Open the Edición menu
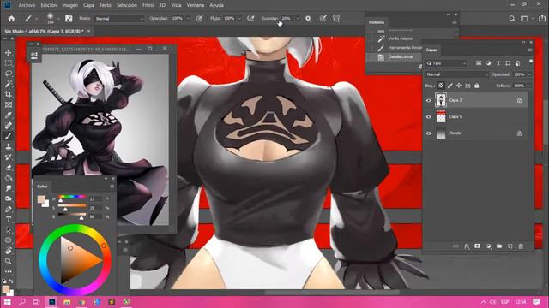Viewport: 549px width, 308px height. 49,5
